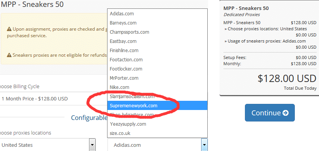Click 'Setup Fees:' label in summary

pos(235,58)
